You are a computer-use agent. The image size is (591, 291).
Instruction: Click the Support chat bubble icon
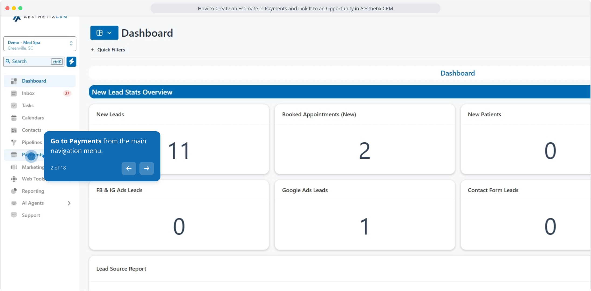pyautogui.click(x=14, y=215)
